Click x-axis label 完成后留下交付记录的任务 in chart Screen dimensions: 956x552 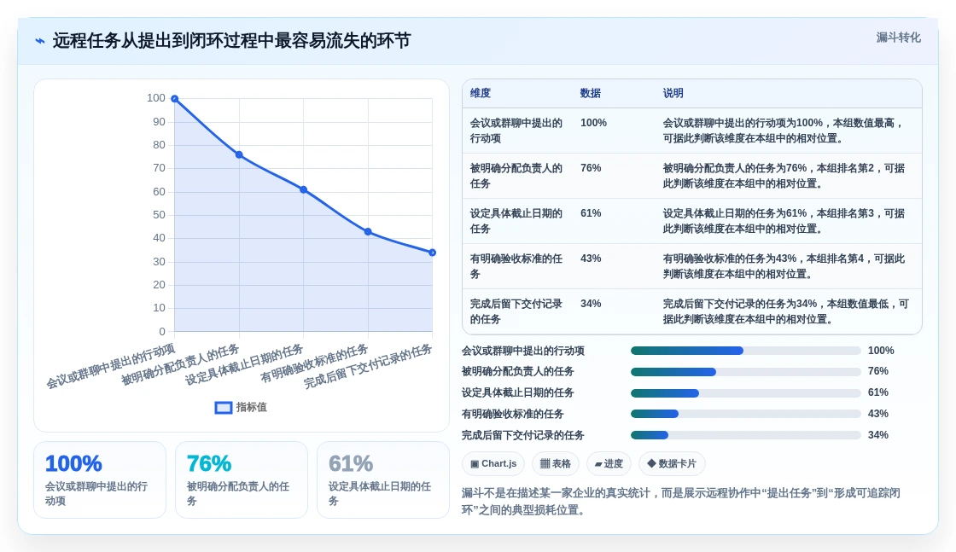point(368,366)
